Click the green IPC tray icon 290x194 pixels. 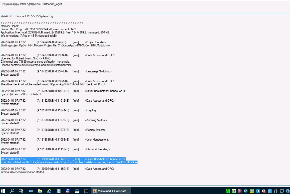[x=227, y=191]
